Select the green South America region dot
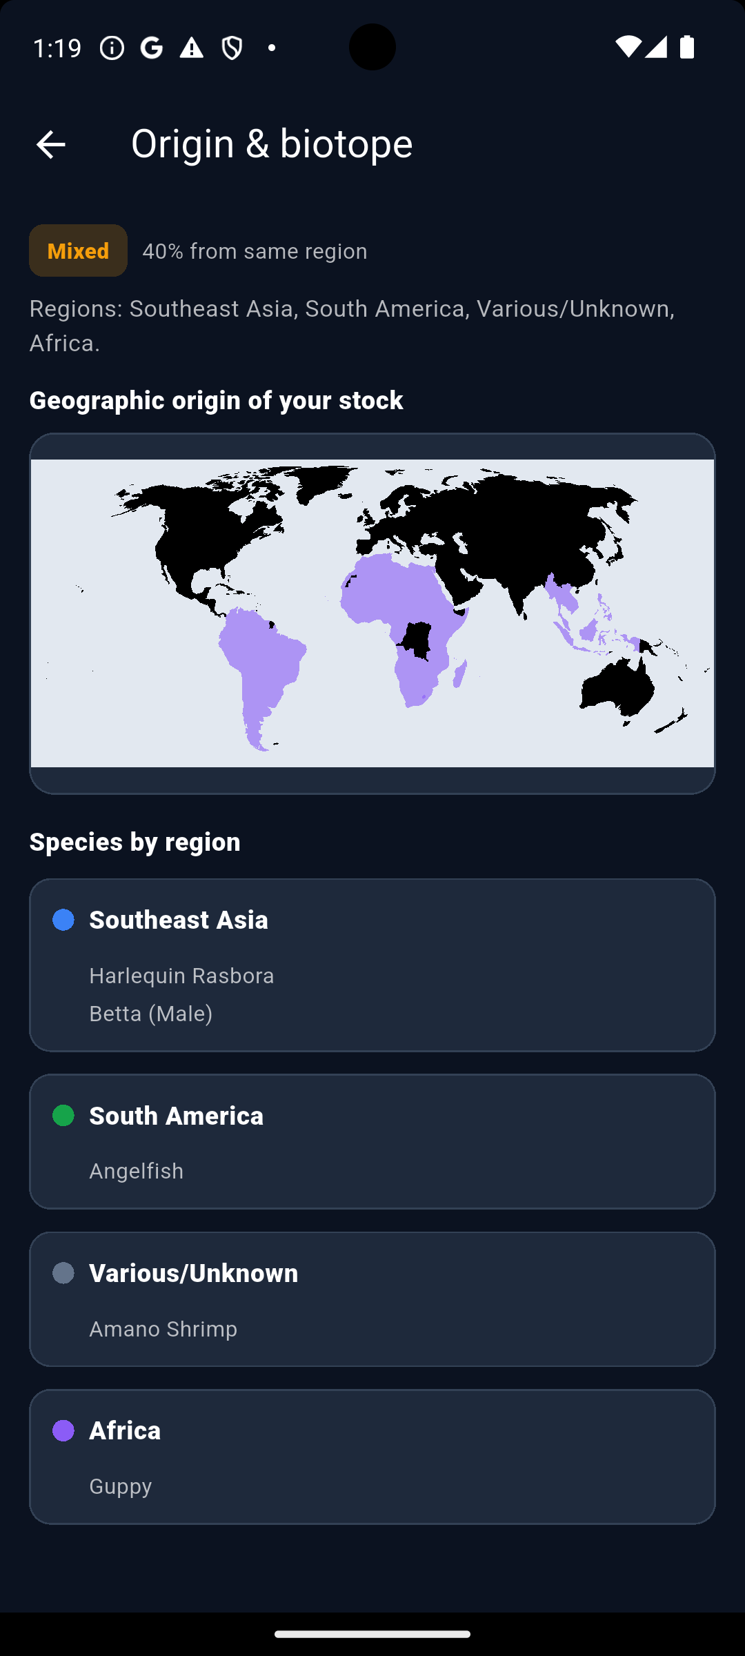Viewport: 745px width, 1656px height. 63,1116
